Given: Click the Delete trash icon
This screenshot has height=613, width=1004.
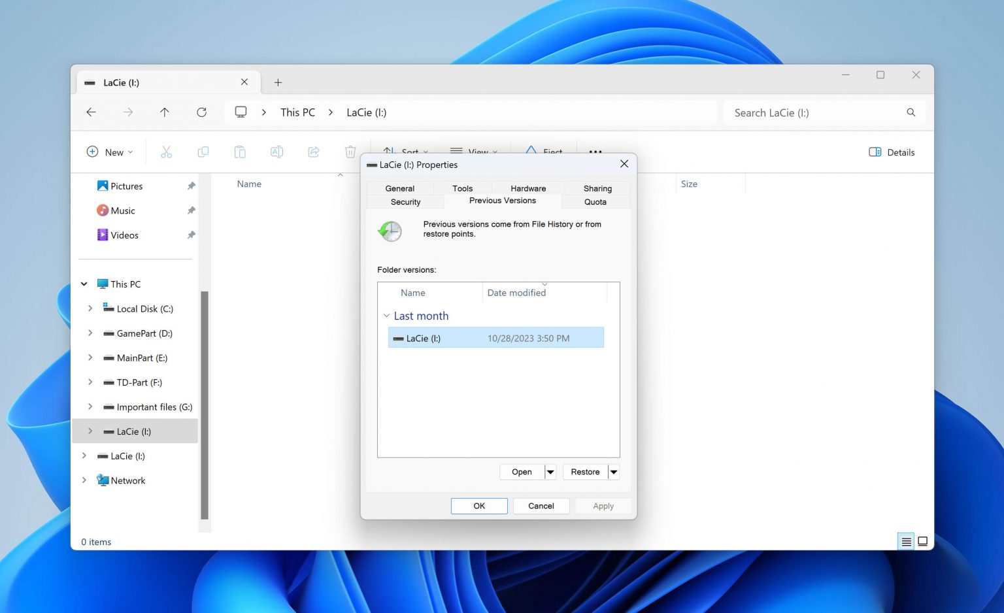Looking at the screenshot, I should pos(350,152).
